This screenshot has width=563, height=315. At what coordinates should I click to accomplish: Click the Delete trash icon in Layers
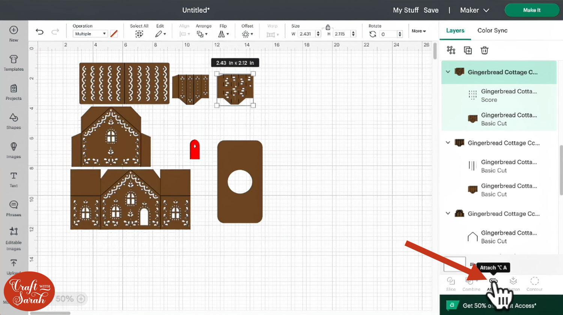click(x=485, y=50)
